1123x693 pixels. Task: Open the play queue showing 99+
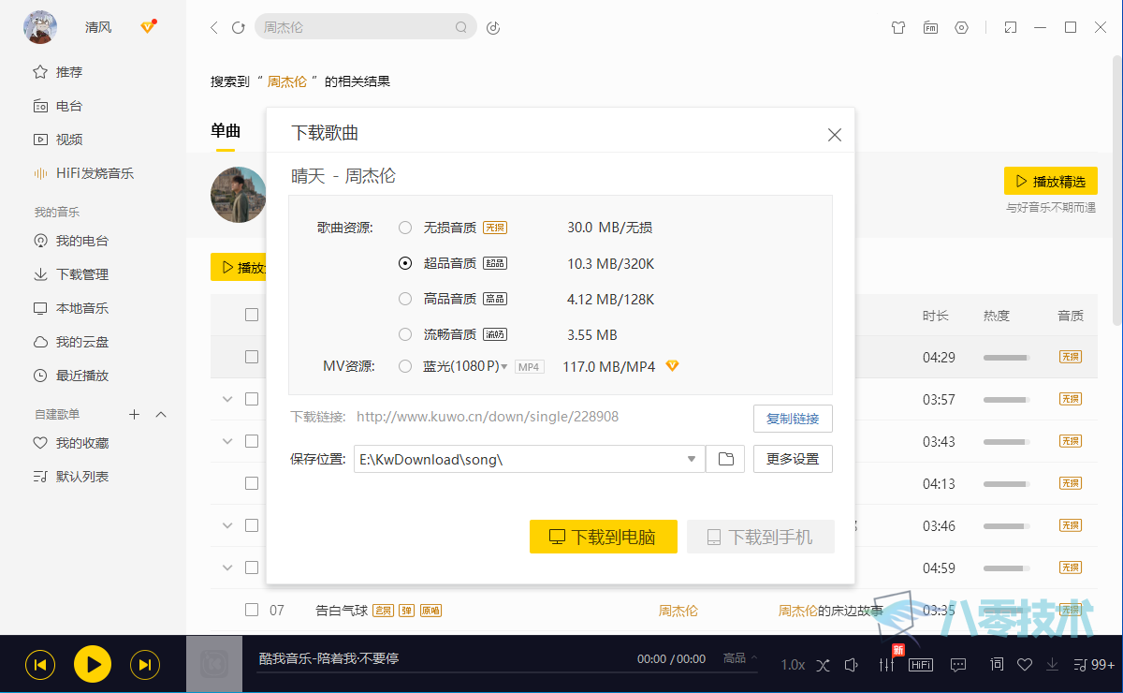click(x=1094, y=665)
